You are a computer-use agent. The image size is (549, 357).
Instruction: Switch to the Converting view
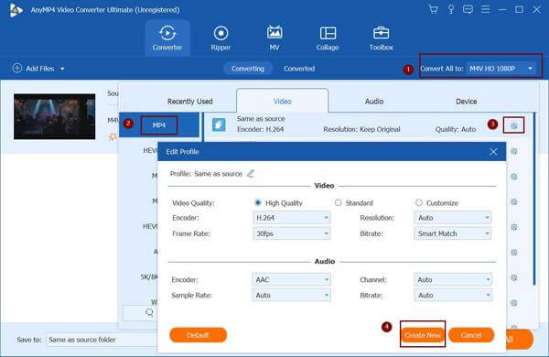pos(248,69)
